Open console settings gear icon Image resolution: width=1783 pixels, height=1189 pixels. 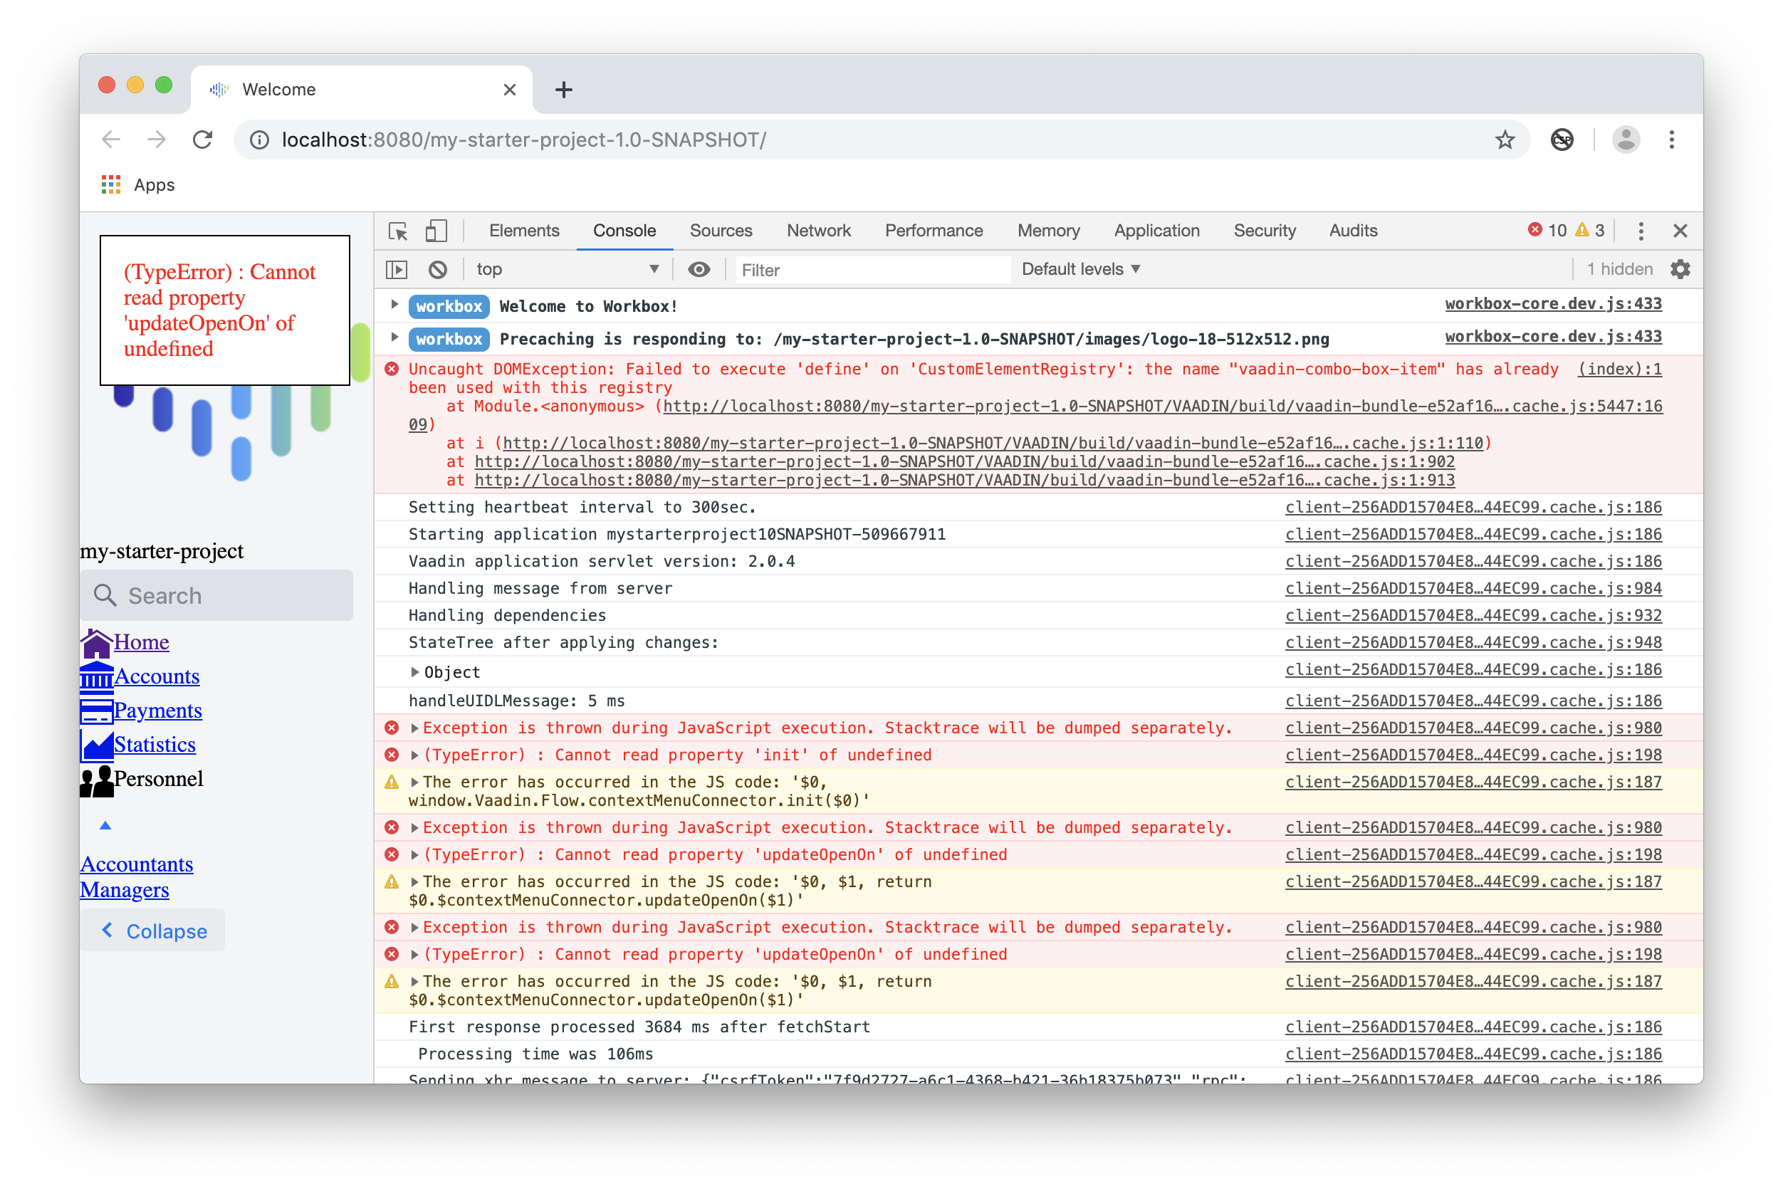(x=1680, y=269)
